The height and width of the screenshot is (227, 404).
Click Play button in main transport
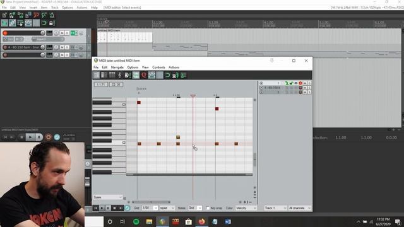[30, 137]
